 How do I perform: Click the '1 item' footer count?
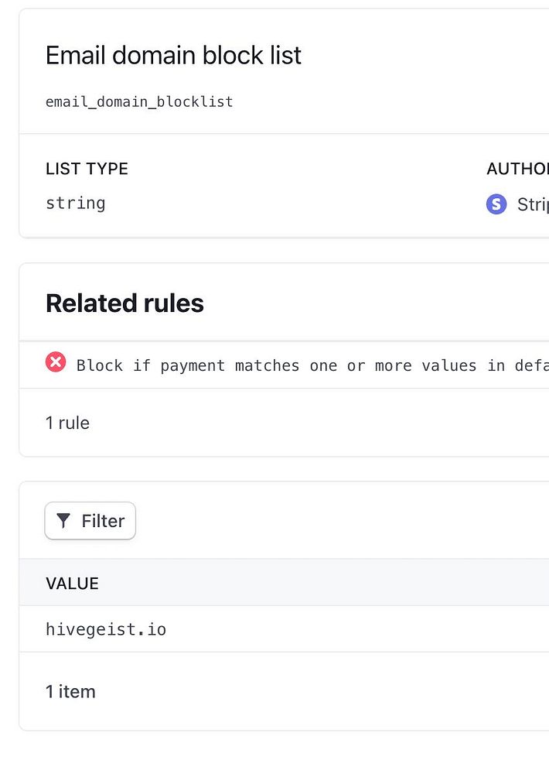point(70,691)
